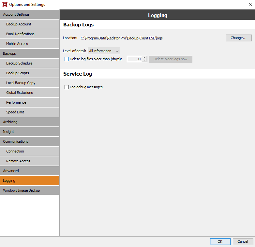
Task: Click the Redstor app icon in title bar
Action: [x=5, y=4]
